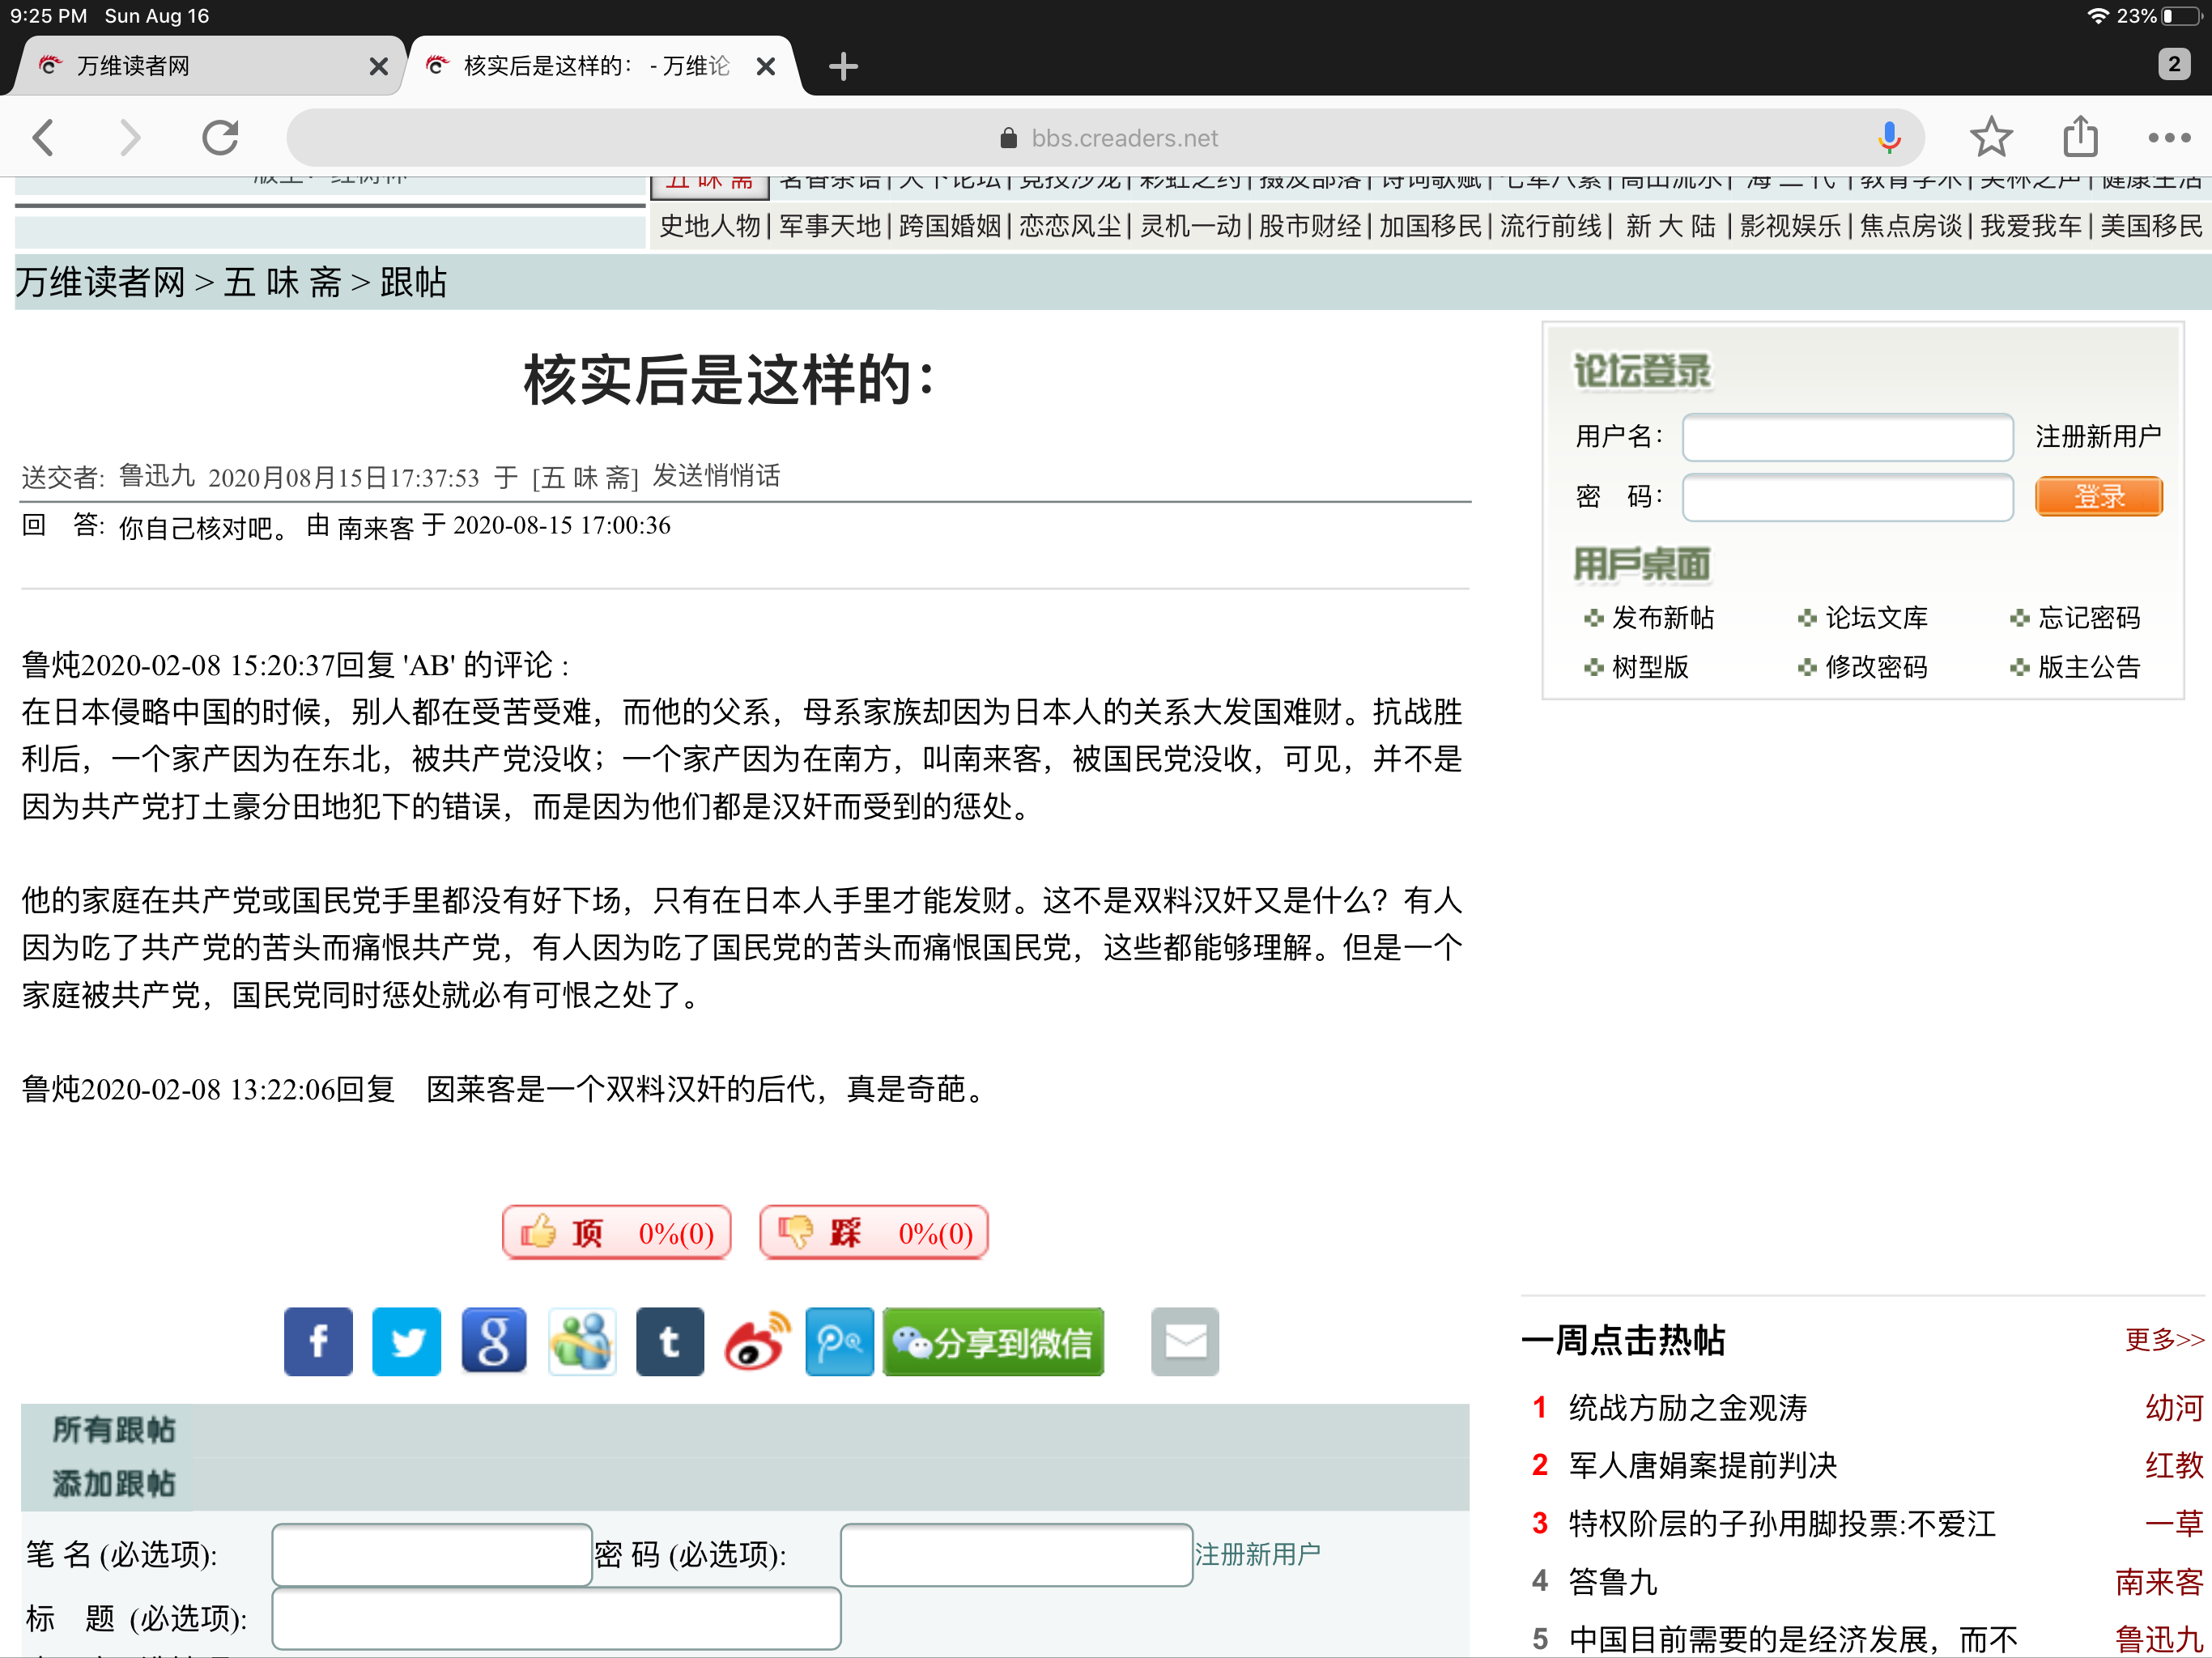Share post via the Twitter icon
Image resolution: width=2212 pixels, height=1658 pixels.
[406, 1341]
